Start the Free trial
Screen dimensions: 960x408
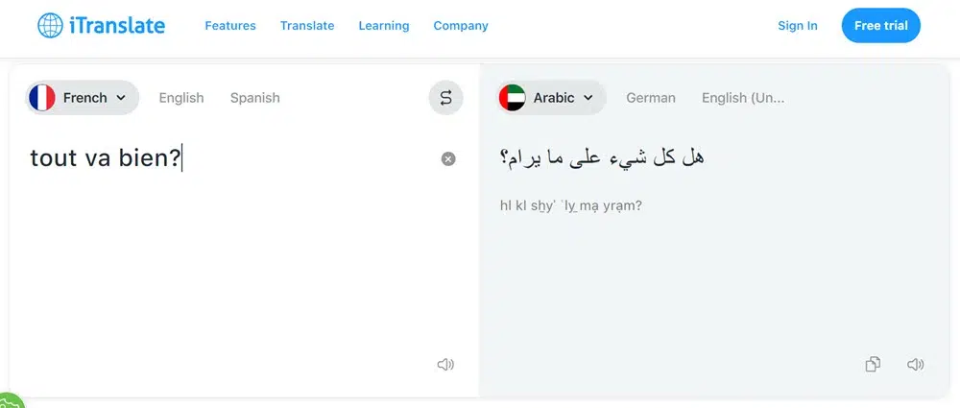click(x=881, y=26)
